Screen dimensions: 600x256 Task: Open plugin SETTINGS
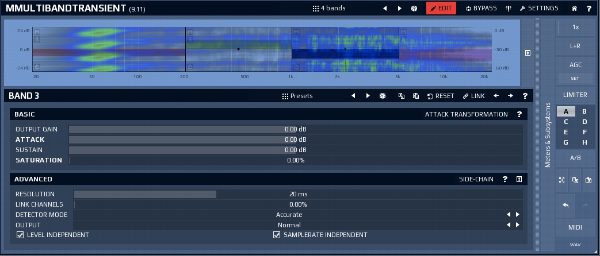pos(539,9)
